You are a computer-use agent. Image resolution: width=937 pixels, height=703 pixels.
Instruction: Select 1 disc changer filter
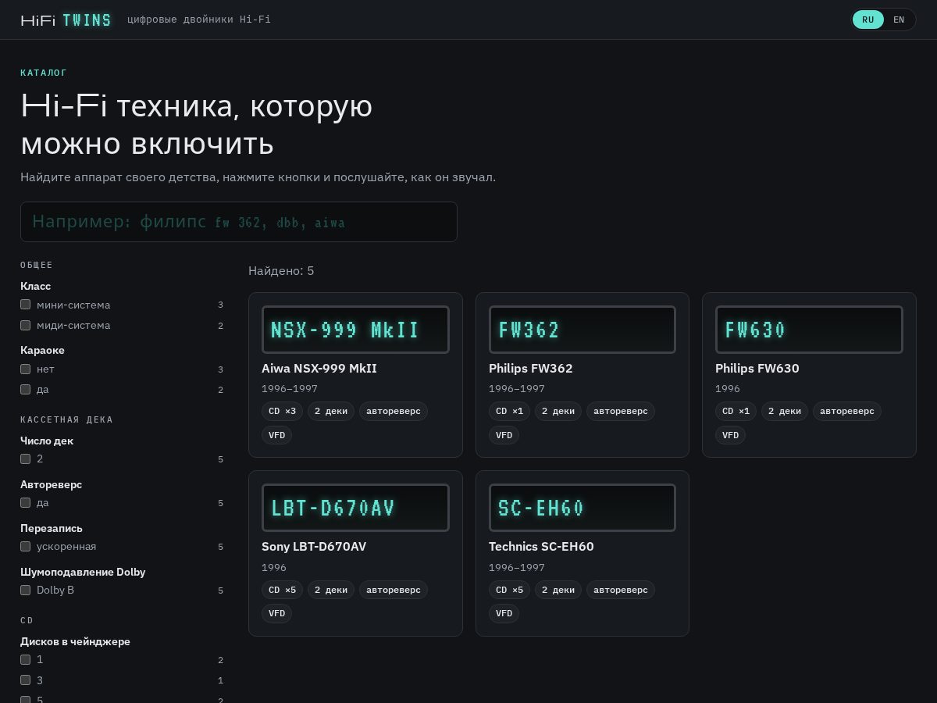pos(26,659)
